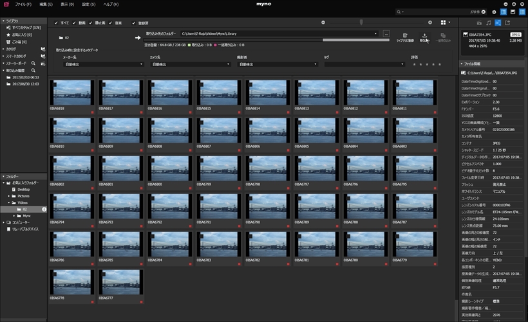This screenshot has height=322, width=528.
Task: Toggle the red marker on thumbnail 016A6818
Action: (92, 112)
